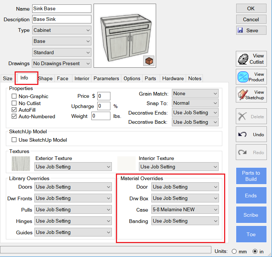
Task: Open the Parameters tab
Action: coord(106,78)
